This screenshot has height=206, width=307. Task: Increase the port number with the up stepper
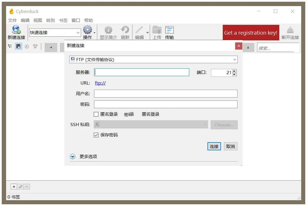pos(235,71)
